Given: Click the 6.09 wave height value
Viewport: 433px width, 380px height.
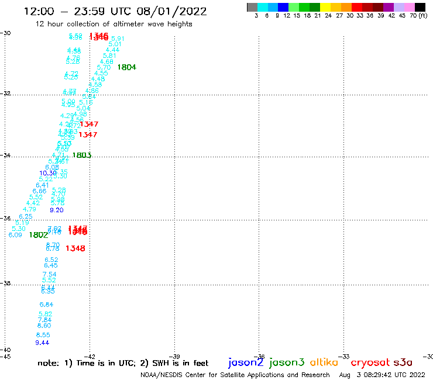Looking at the screenshot, I should (15, 235).
